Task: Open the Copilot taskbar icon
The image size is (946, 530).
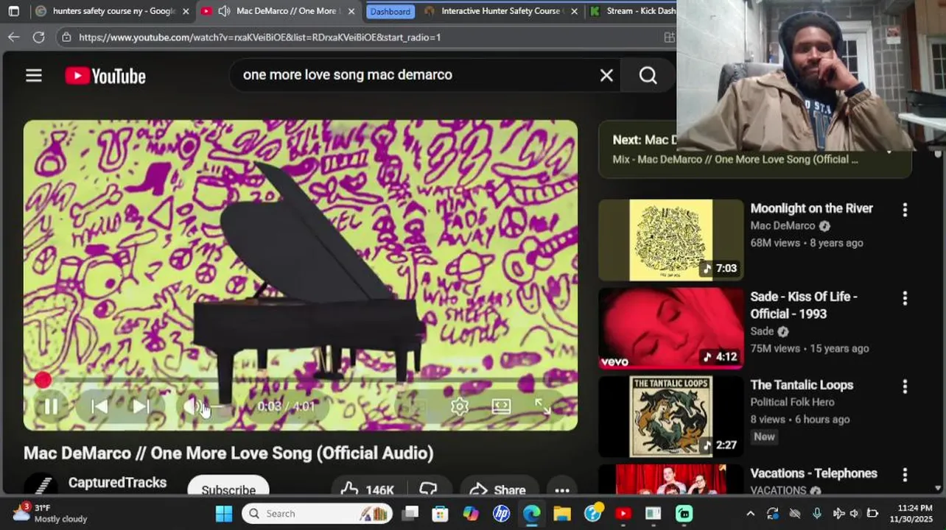Action: [x=471, y=513]
